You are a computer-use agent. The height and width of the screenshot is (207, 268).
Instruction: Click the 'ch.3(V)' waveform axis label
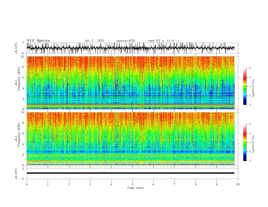pyautogui.click(x=16, y=174)
